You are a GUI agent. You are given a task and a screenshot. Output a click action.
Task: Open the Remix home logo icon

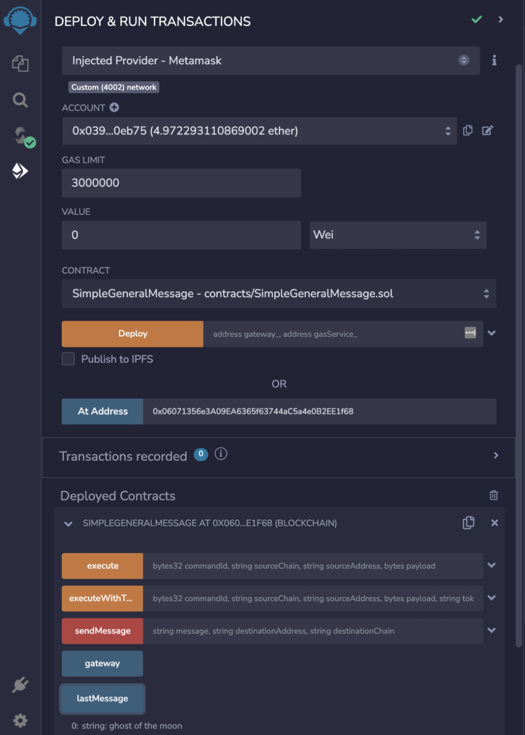click(20, 20)
